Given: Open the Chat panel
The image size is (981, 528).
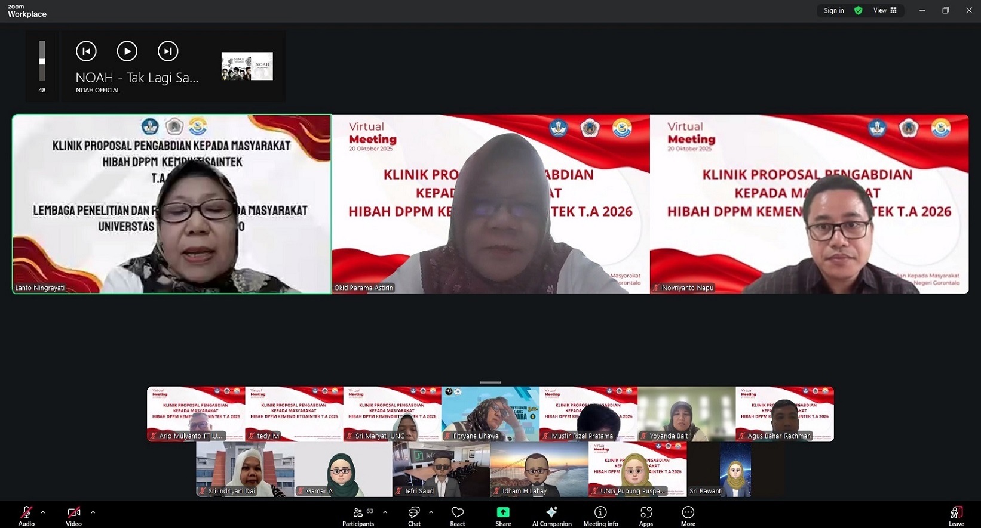Looking at the screenshot, I should [x=414, y=516].
